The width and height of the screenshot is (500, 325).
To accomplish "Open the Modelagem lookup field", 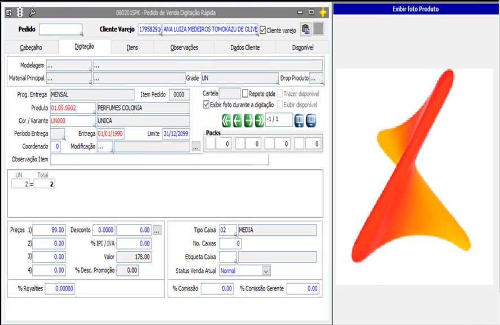I will (x=68, y=65).
